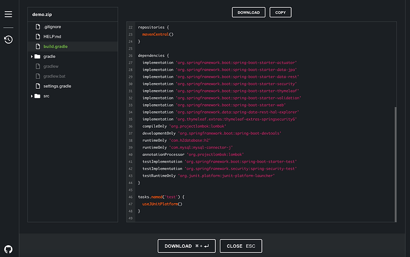410x257 pixels.
Task: Select gradlew.bat file in tree
Action: 54,76
